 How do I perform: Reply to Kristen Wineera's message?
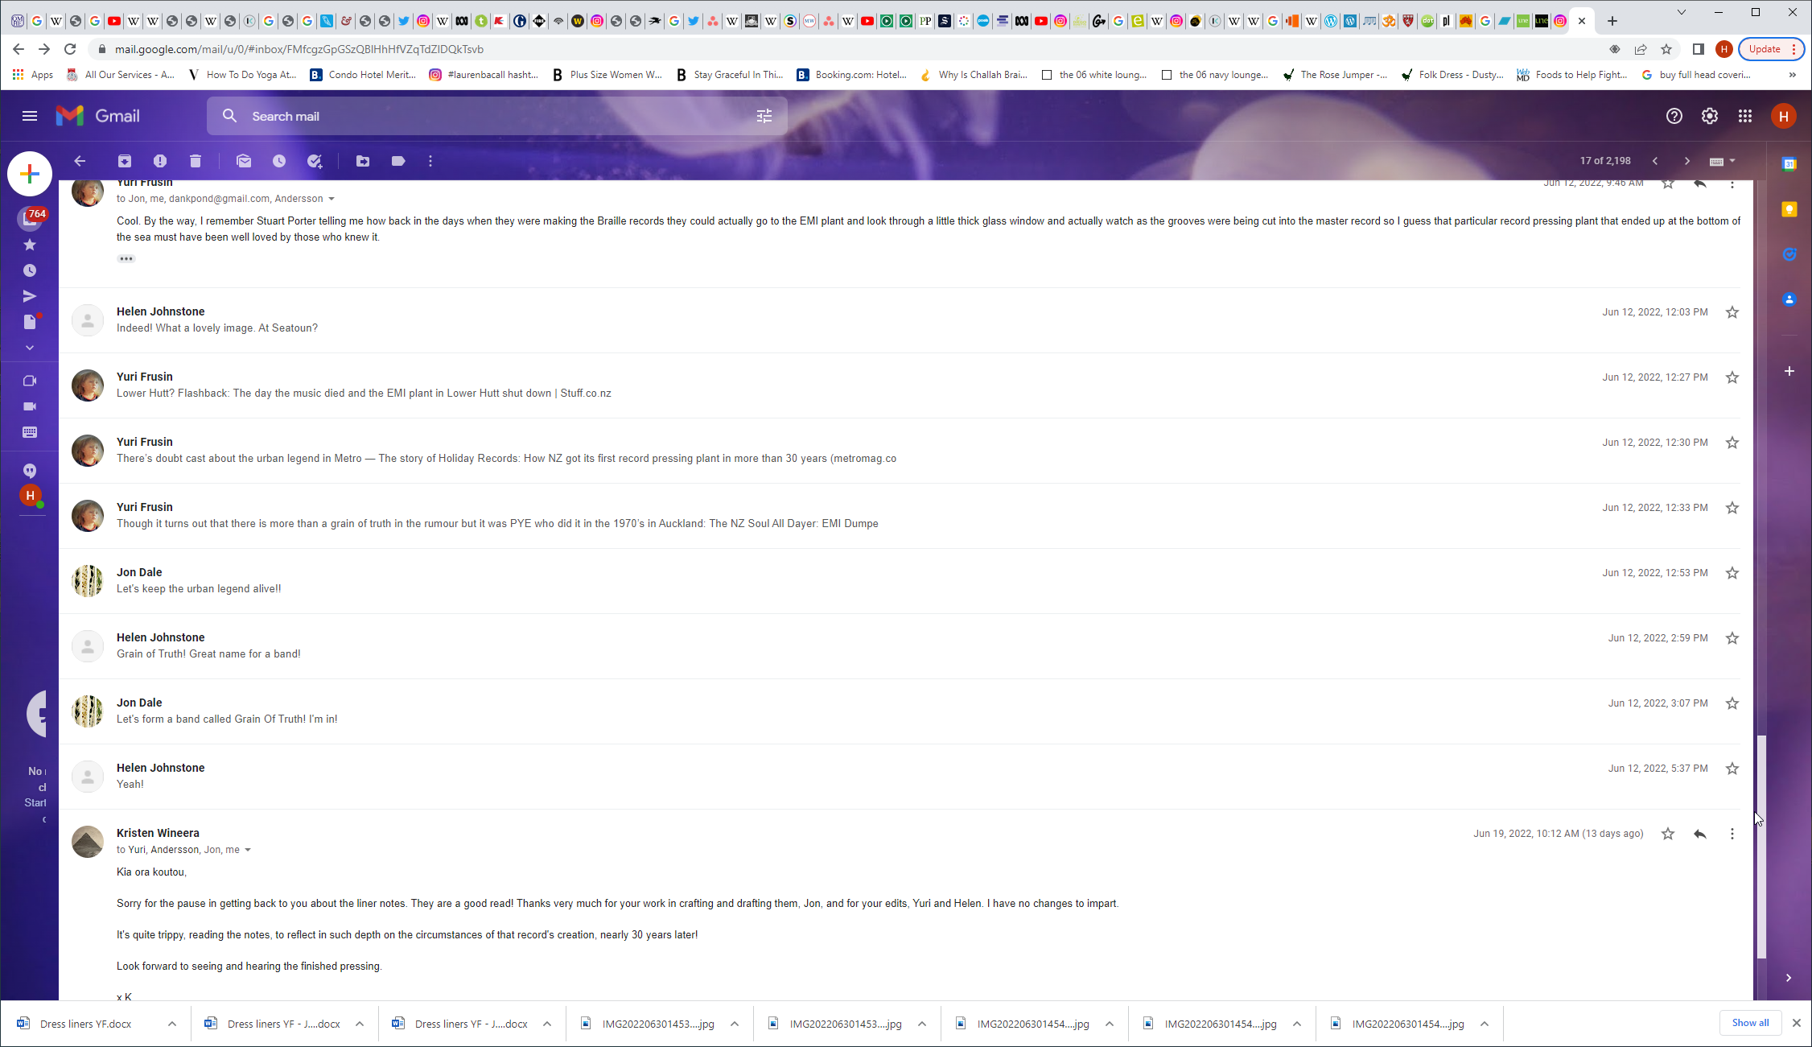point(1700,834)
